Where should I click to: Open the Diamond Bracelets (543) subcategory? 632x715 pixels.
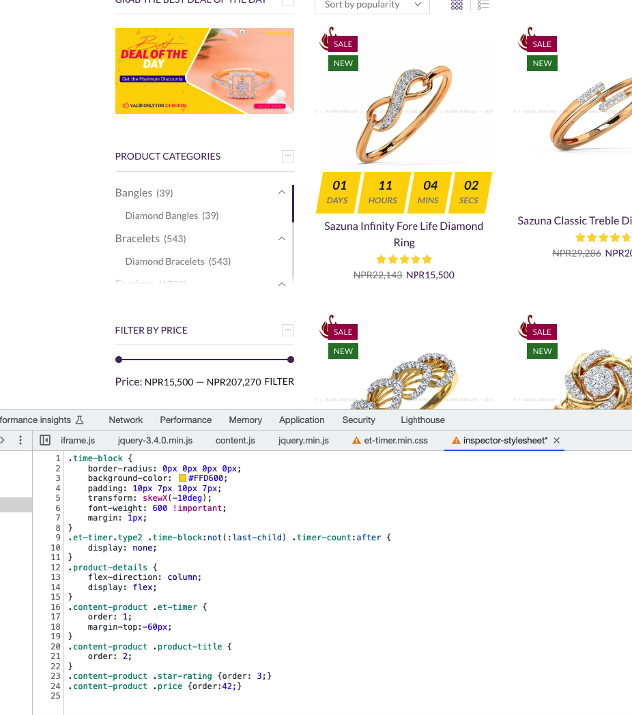pos(178,261)
